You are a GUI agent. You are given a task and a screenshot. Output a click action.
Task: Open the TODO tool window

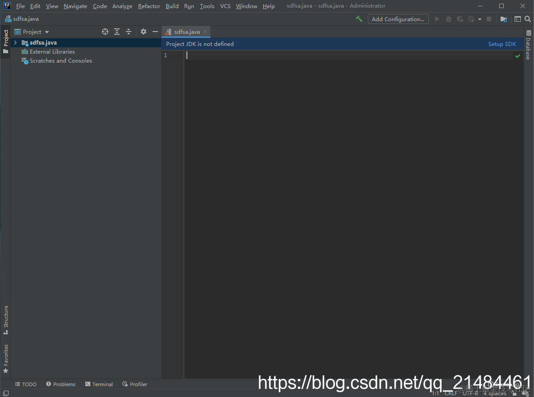[26, 384]
